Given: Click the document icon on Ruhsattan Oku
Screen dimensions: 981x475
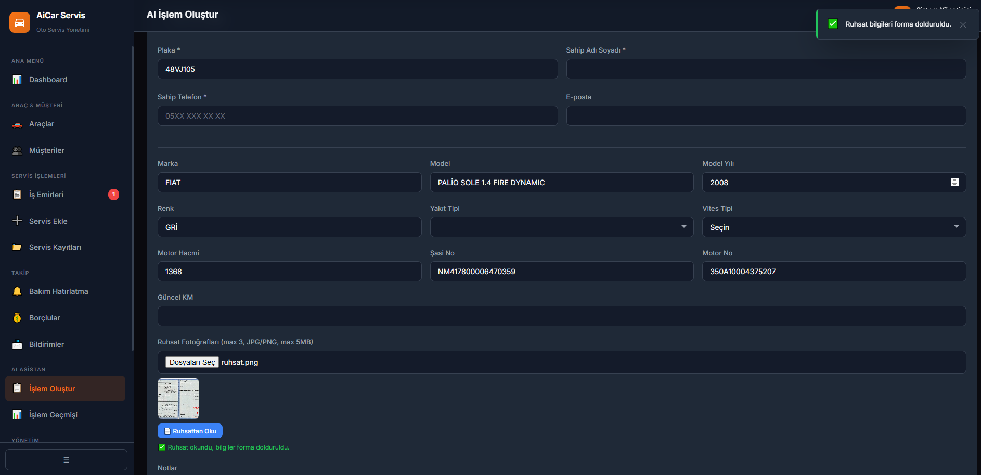Looking at the screenshot, I should coord(167,431).
